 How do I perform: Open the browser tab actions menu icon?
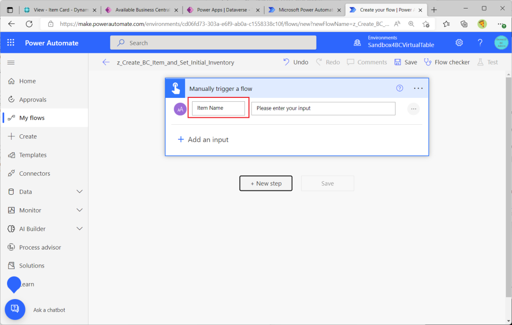coord(10,10)
